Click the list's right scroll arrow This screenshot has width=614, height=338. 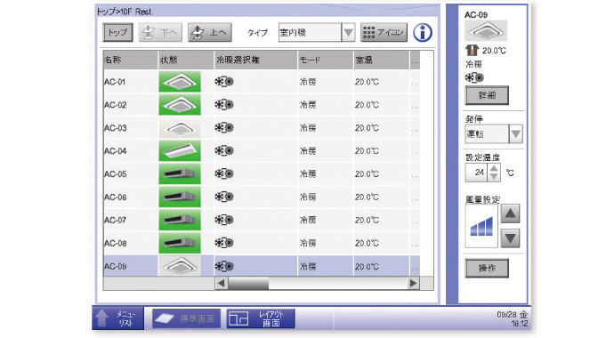(413, 283)
